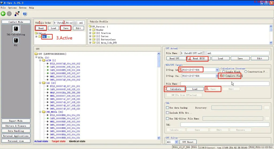Click the Vehicle Profile scroll down arrow

click(x=271, y=43)
